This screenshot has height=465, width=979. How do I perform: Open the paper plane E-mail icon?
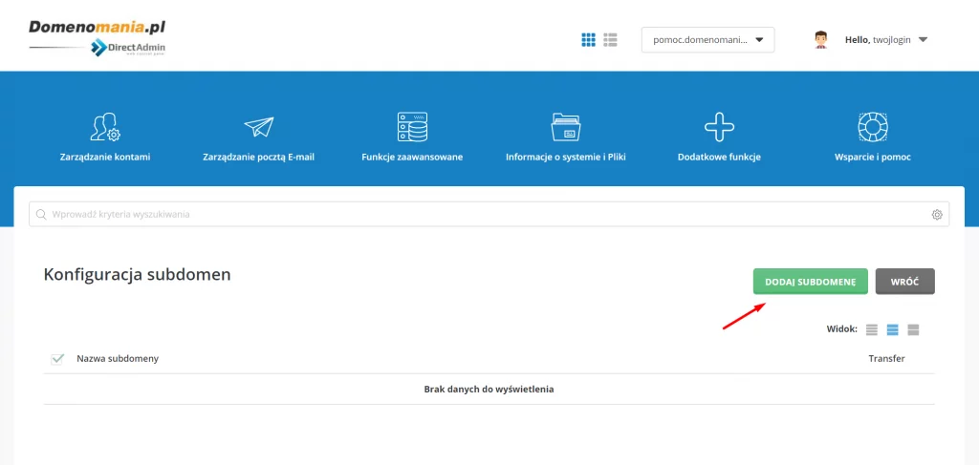pyautogui.click(x=258, y=126)
